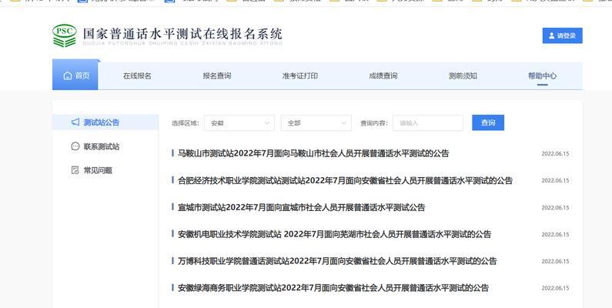Open the 马鞍山市测试站 announcement
612x308 pixels.
click(x=313, y=153)
